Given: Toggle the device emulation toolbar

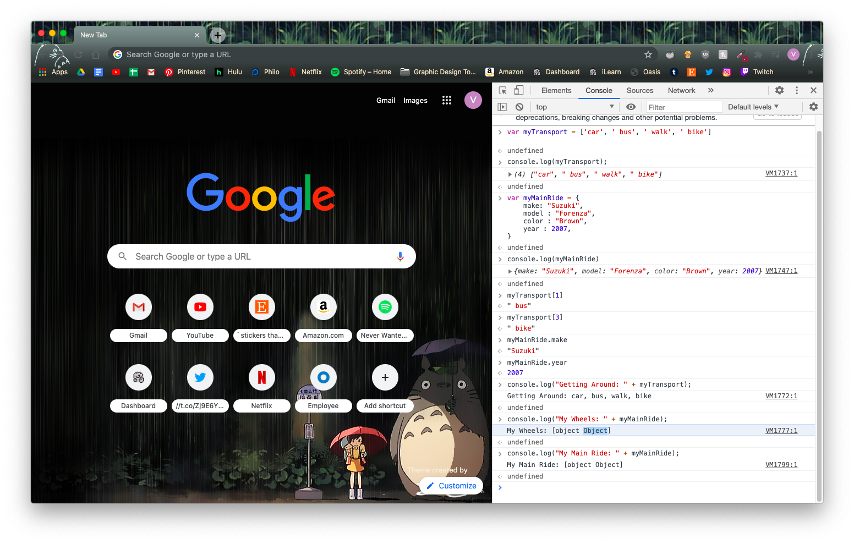Looking at the screenshot, I should tap(518, 90).
